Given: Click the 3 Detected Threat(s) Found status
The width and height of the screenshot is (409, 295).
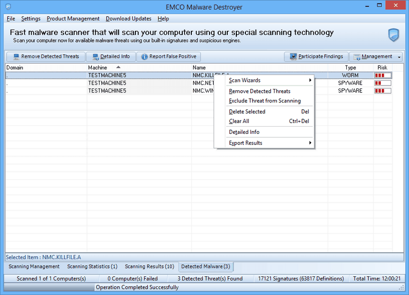Looking at the screenshot, I should [210, 279].
